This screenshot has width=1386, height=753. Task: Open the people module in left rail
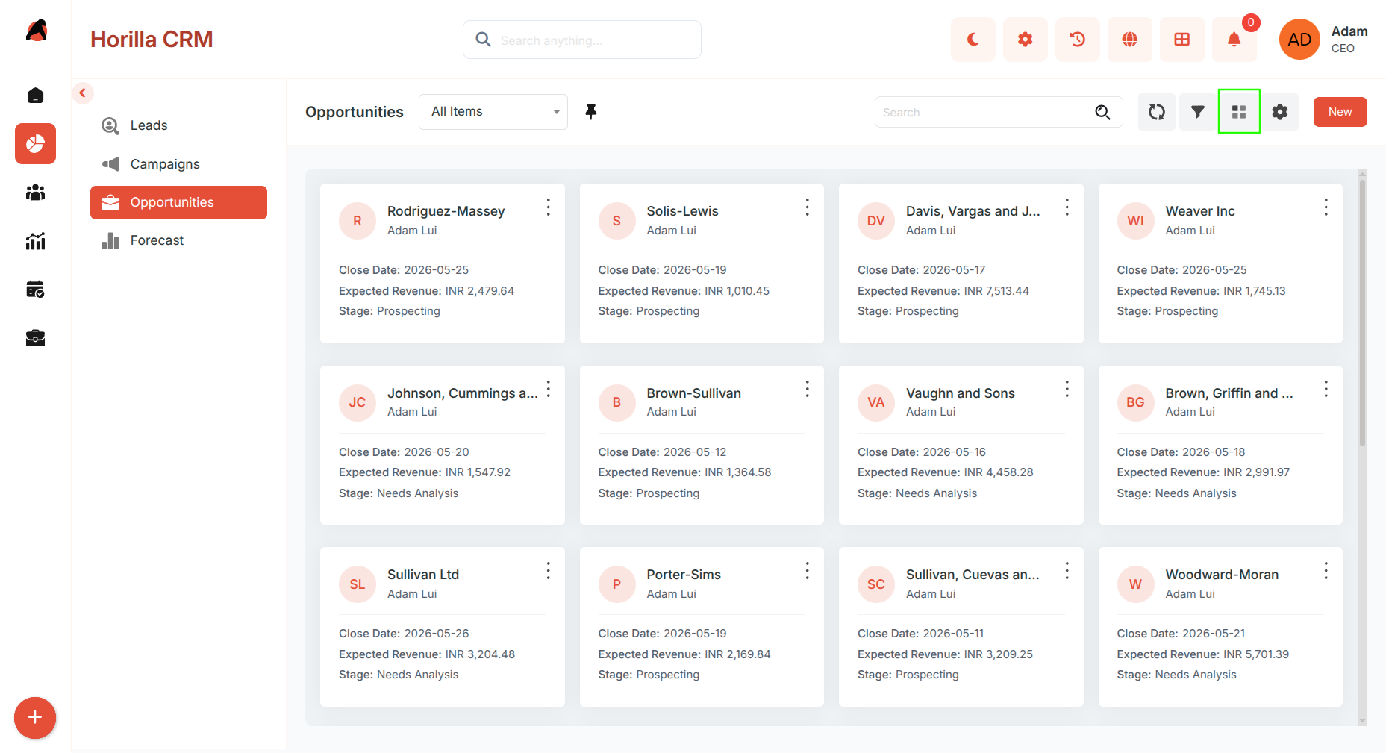35,193
